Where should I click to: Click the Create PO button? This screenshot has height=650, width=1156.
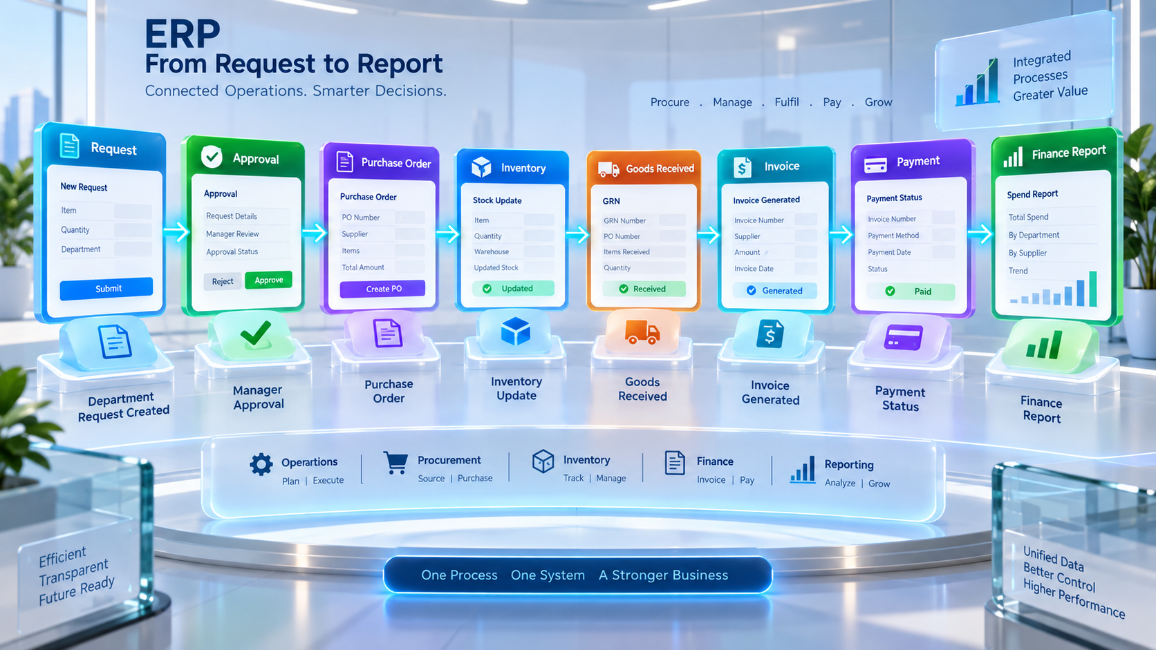[382, 289]
